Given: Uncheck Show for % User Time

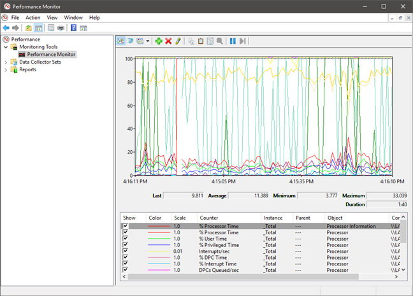Looking at the screenshot, I should click(126, 239).
